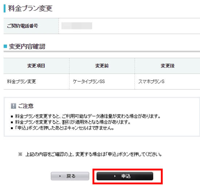The height and width of the screenshot is (188, 200).
Task: Click the 料金プラン変更 page title
Action: click(x=30, y=8)
